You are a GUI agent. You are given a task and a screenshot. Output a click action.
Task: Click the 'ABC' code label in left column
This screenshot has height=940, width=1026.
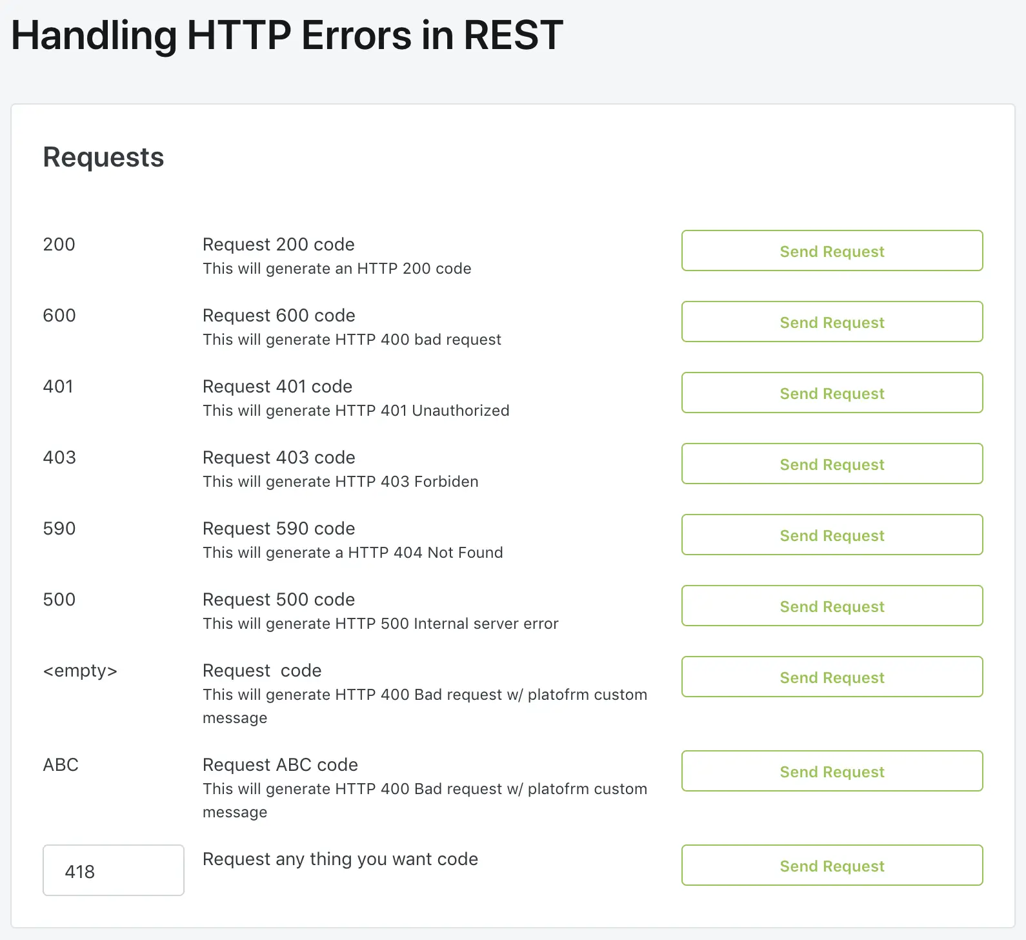(61, 765)
